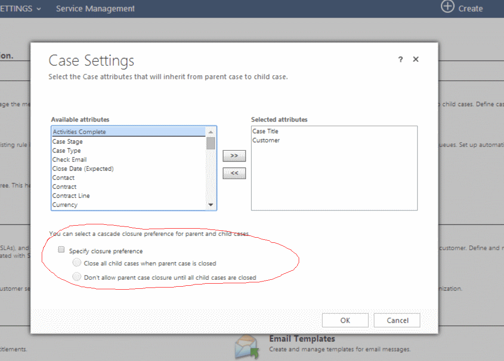Click the move-right arrows to add attribute
This screenshot has height=361, width=504.
point(234,156)
